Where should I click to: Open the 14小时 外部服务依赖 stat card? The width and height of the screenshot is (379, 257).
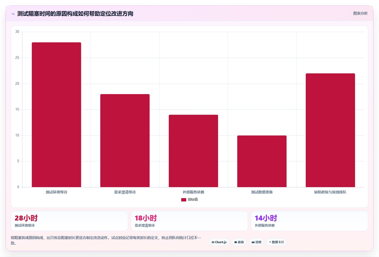(309, 221)
